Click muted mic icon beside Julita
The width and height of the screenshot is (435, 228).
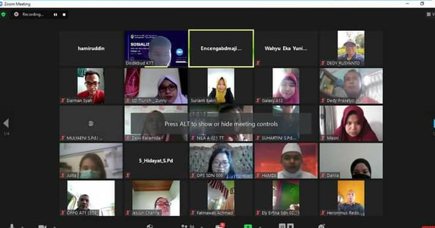pyautogui.click(x=63, y=175)
